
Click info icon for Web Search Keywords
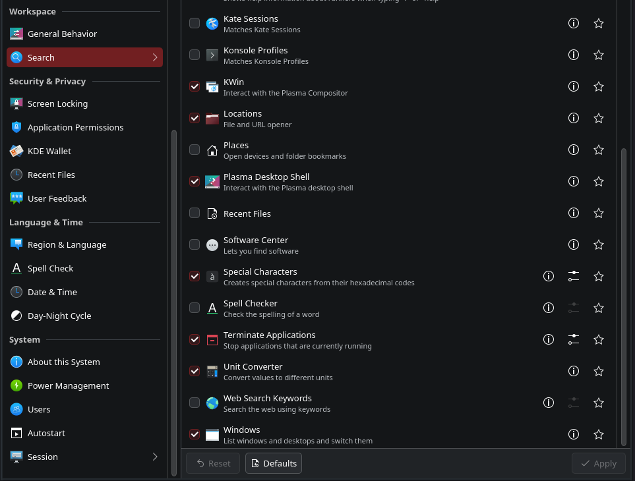tap(549, 403)
